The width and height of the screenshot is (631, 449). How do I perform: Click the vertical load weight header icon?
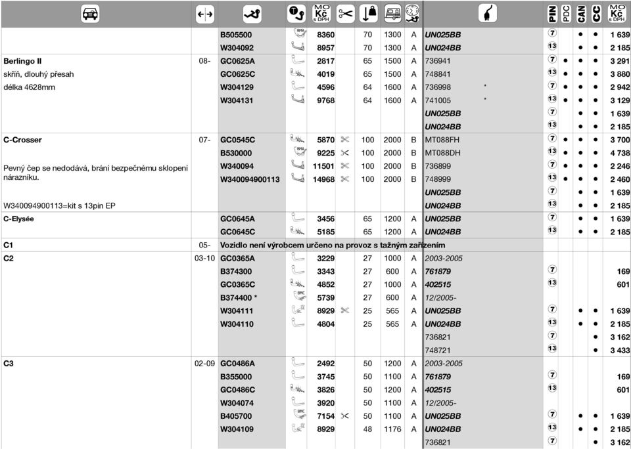[368, 14]
